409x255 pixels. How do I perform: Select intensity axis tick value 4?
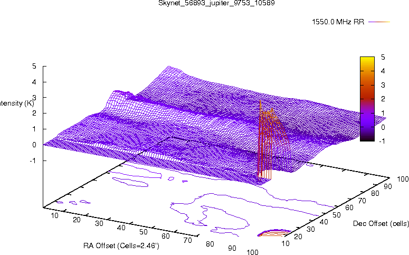coord(34,82)
